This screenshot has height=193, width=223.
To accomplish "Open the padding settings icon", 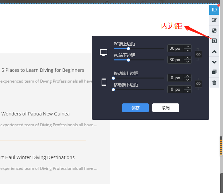I will click(214, 41).
